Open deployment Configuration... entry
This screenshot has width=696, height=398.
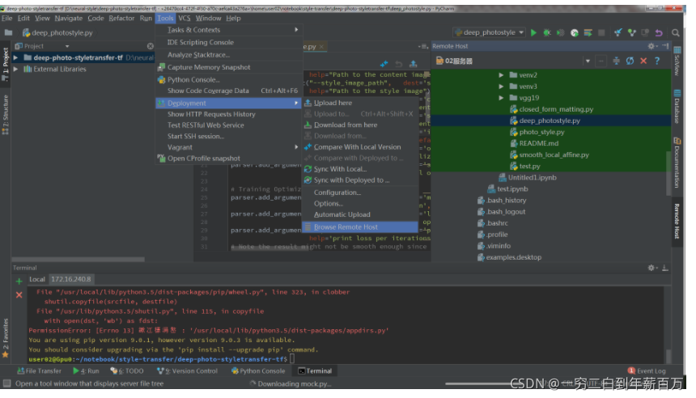pos(360,193)
